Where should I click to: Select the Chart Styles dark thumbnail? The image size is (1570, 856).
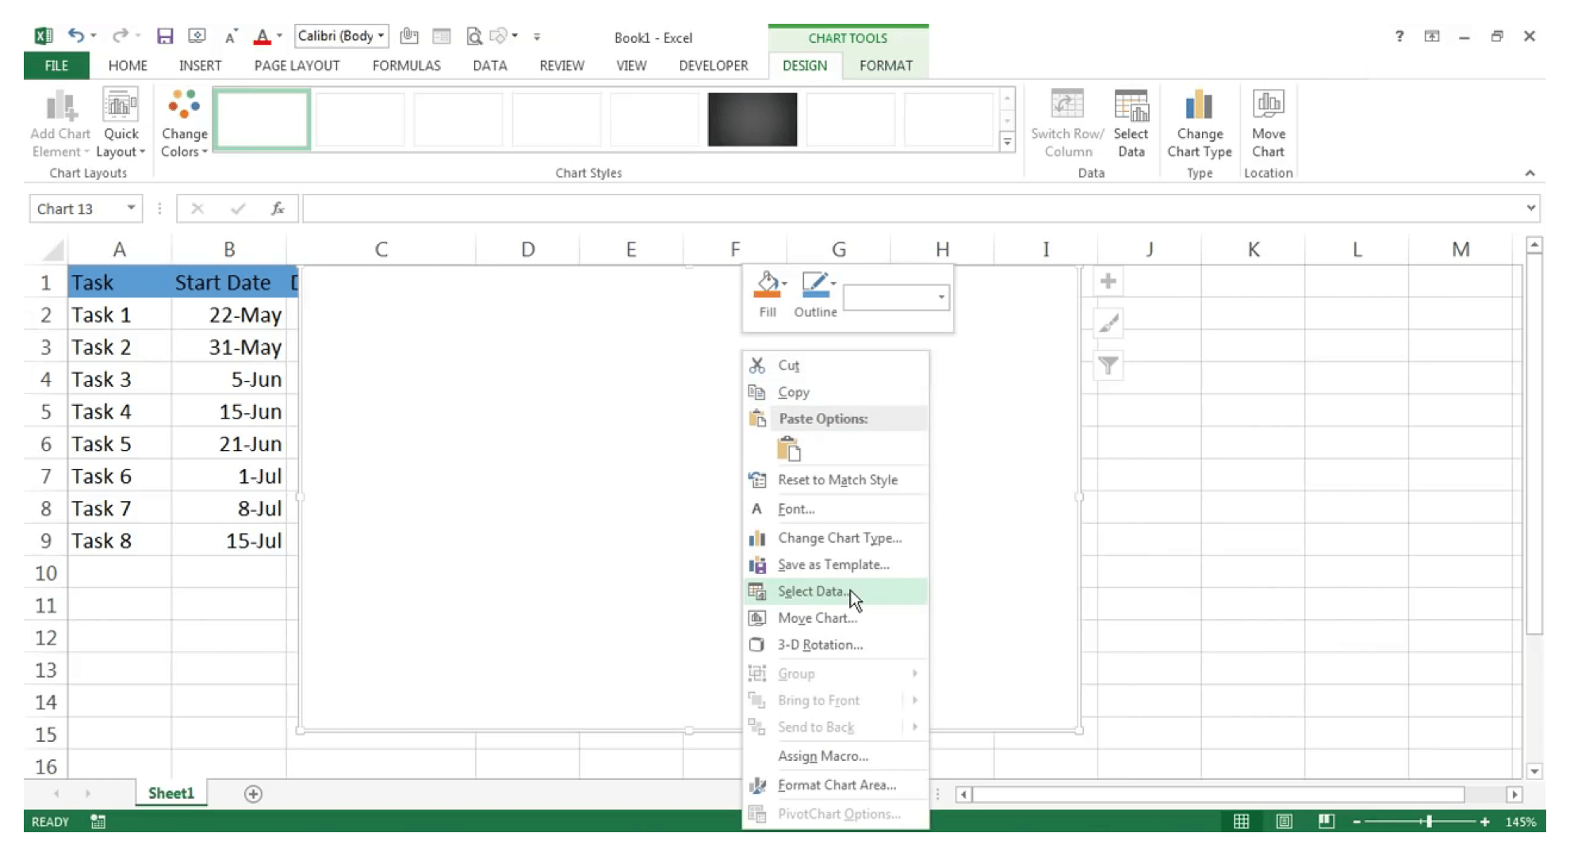(x=752, y=119)
